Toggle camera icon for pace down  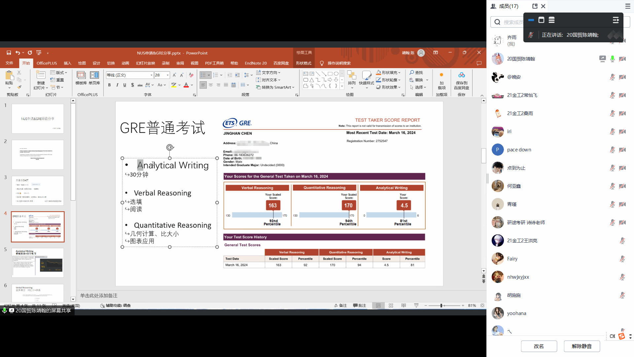click(622, 150)
